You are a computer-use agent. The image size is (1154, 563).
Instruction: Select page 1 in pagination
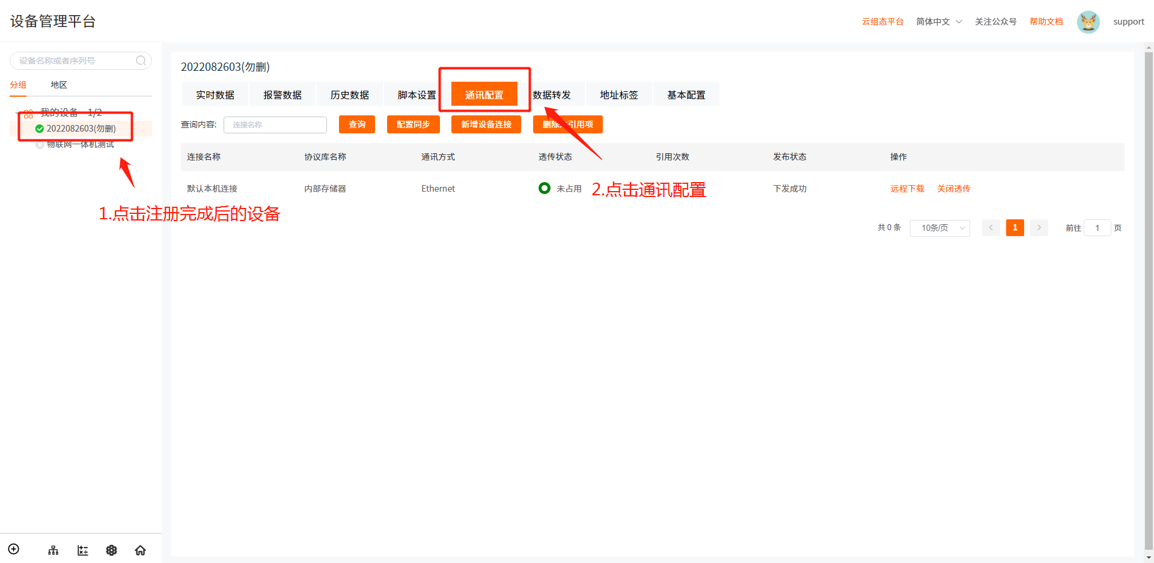[1015, 228]
